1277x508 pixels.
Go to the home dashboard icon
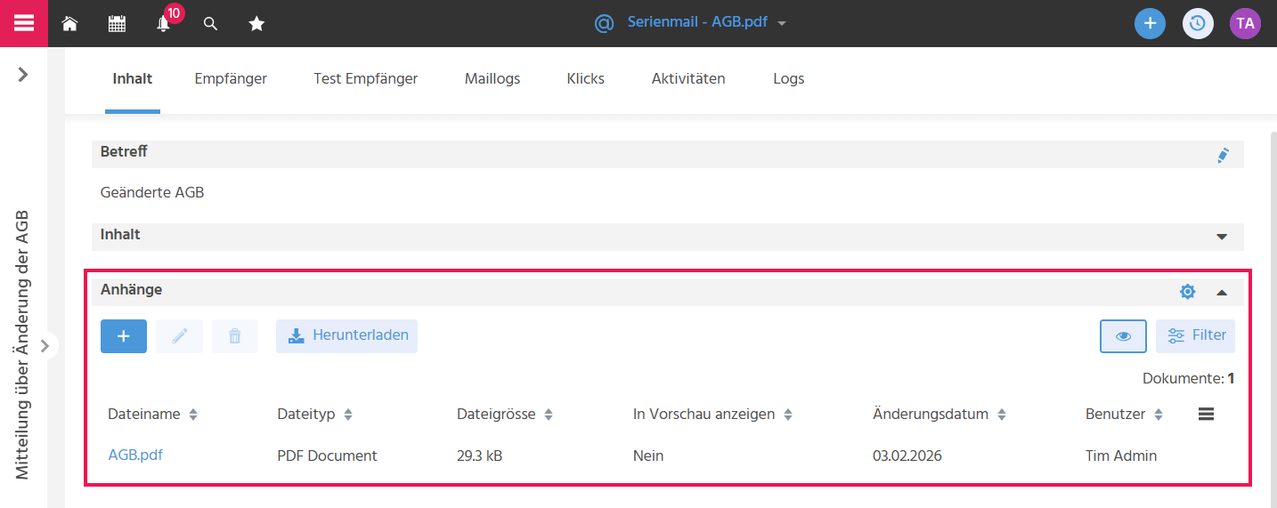pyautogui.click(x=69, y=24)
